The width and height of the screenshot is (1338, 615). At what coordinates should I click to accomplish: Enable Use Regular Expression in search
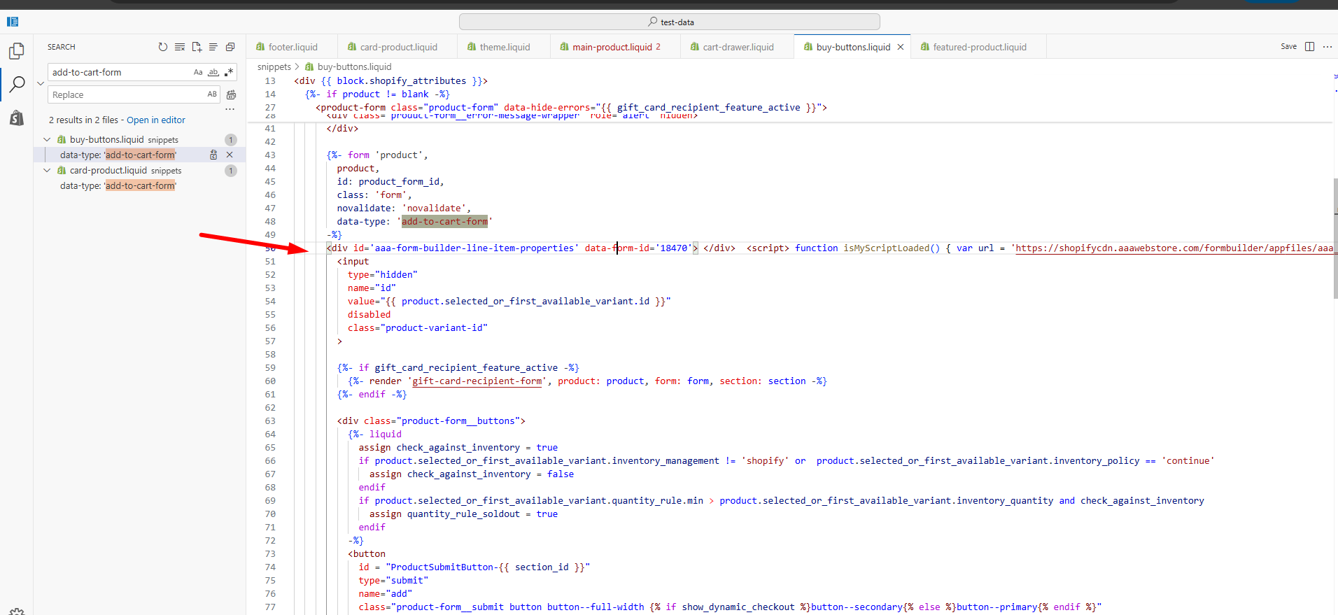(229, 72)
